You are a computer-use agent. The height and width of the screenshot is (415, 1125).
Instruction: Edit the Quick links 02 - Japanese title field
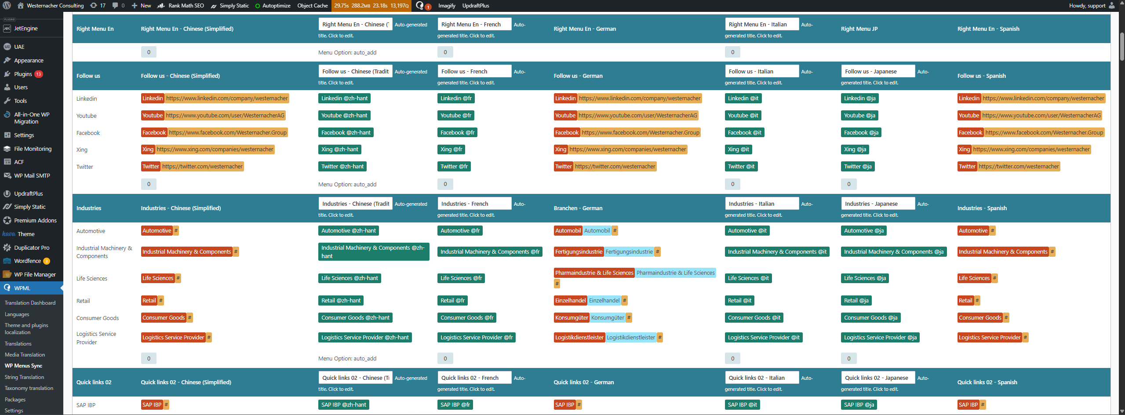coord(878,378)
